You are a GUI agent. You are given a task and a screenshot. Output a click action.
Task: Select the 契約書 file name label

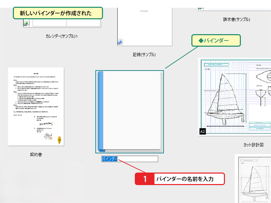tap(36, 155)
